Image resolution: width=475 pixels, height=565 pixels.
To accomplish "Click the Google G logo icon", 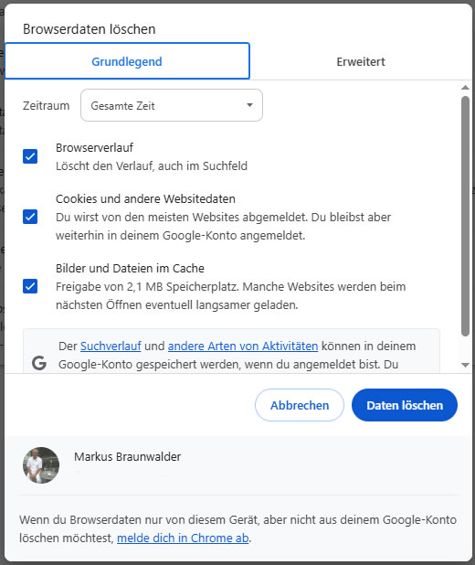I will coord(39,363).
